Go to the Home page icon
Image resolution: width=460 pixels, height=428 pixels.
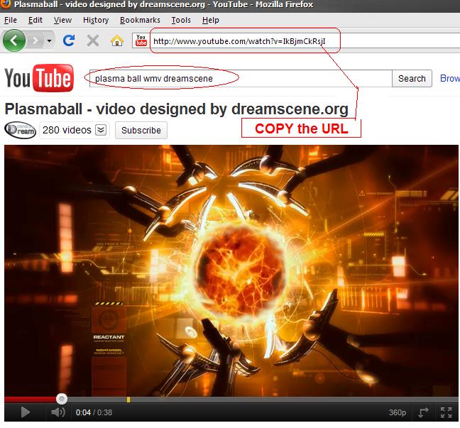coord(116,40)
